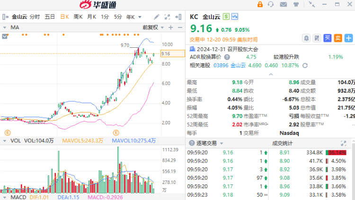Click the 9.16 price label on the chart axis
355x200 pixels.
tap(173, 53)
